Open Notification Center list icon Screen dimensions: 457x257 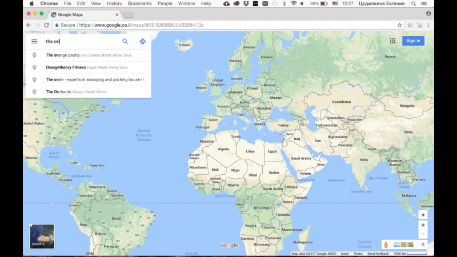424,3
